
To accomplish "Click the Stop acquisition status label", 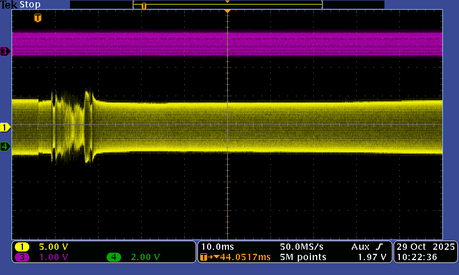I will point(30,5).
